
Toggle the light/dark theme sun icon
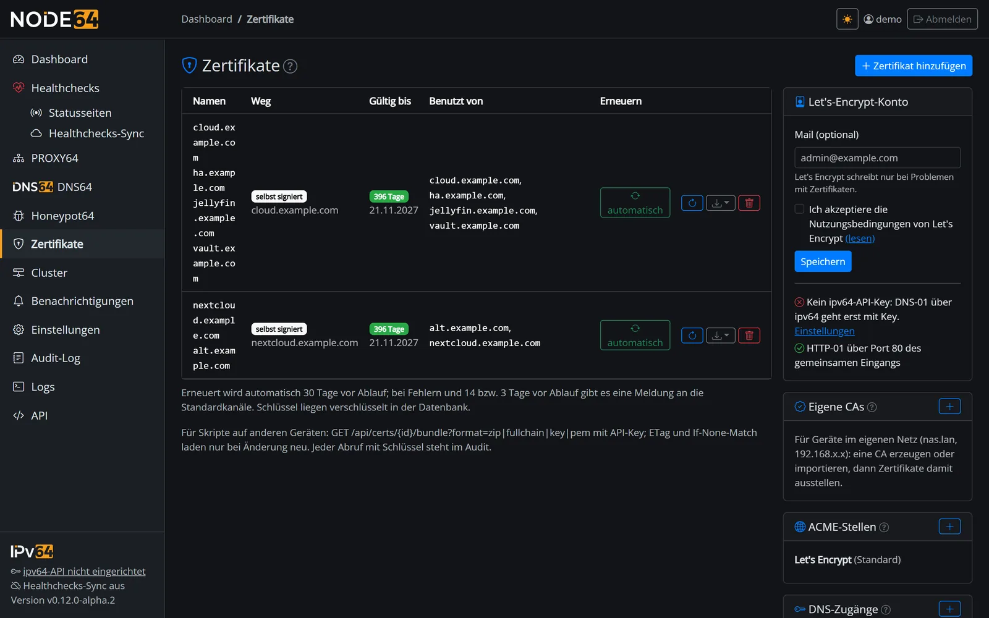pos(847,19)
